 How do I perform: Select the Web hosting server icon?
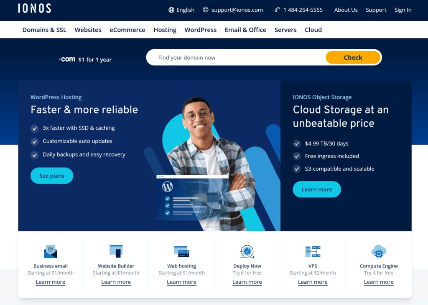(x=181, y=251)
